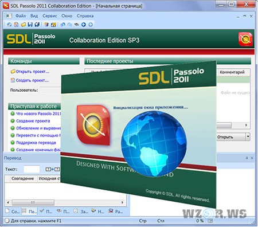
Task: Click the save all double-floppy icon
Action: tap(37, 25)
